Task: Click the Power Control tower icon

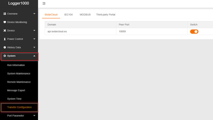Action: click(x=5, y=39)
